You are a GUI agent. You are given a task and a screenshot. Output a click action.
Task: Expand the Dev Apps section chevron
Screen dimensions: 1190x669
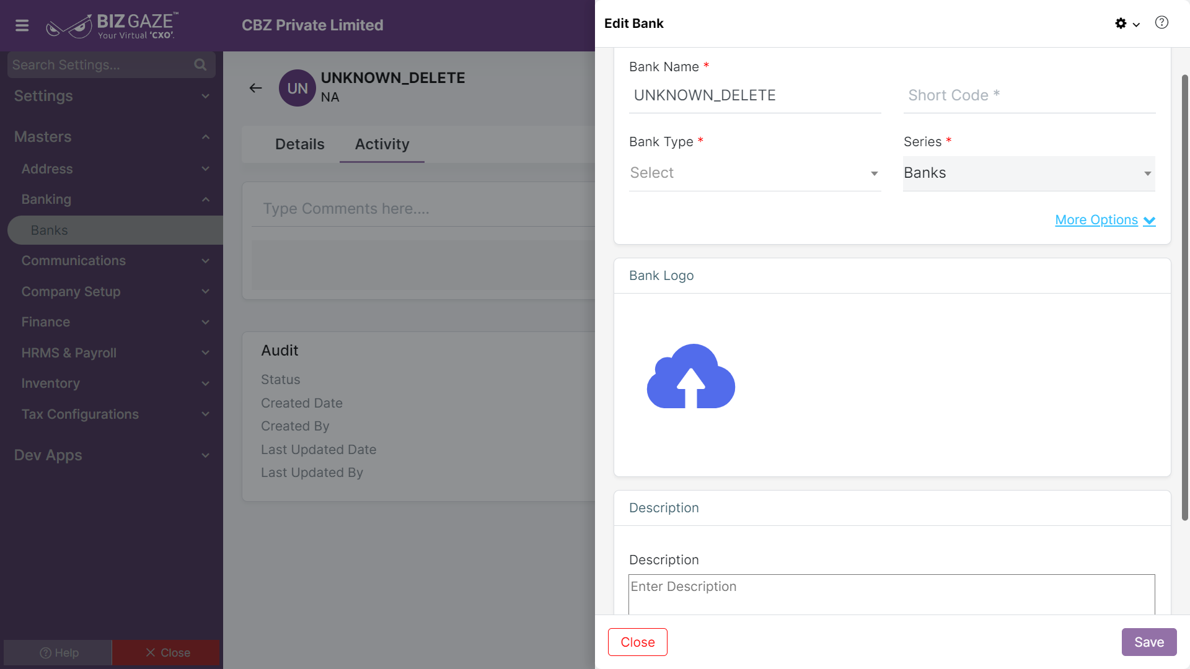pyautogui.click(x=206, y=455)
